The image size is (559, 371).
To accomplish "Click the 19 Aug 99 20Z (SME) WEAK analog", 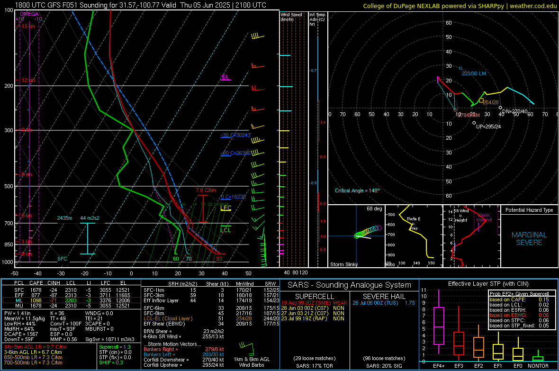I will tap(314, 303).
